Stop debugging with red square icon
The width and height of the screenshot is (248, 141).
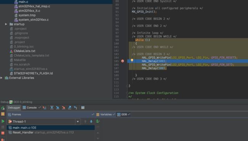(3, 133)
